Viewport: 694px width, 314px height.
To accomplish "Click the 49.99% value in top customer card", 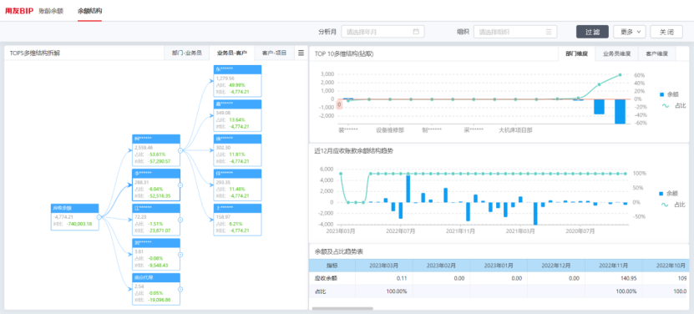I will pyautogui.click(x=237, y=85).
